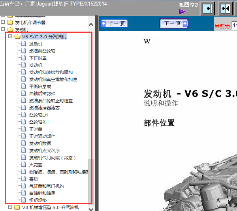Click the page icon beside 火花塞
The image size is (237, 211).
click(24, 164)
